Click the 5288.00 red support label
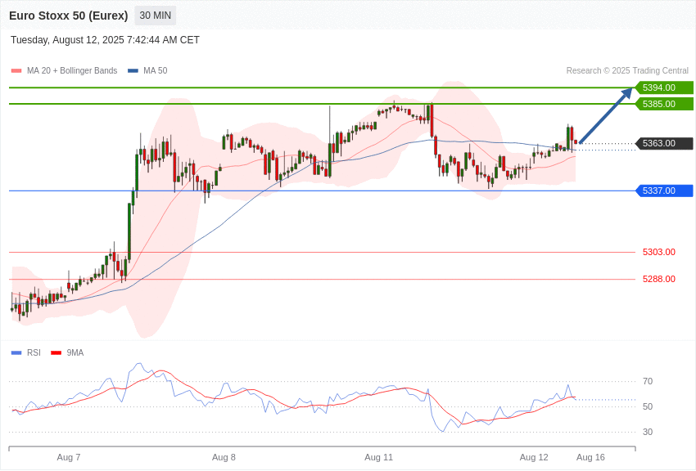 (x=658, y=279)
